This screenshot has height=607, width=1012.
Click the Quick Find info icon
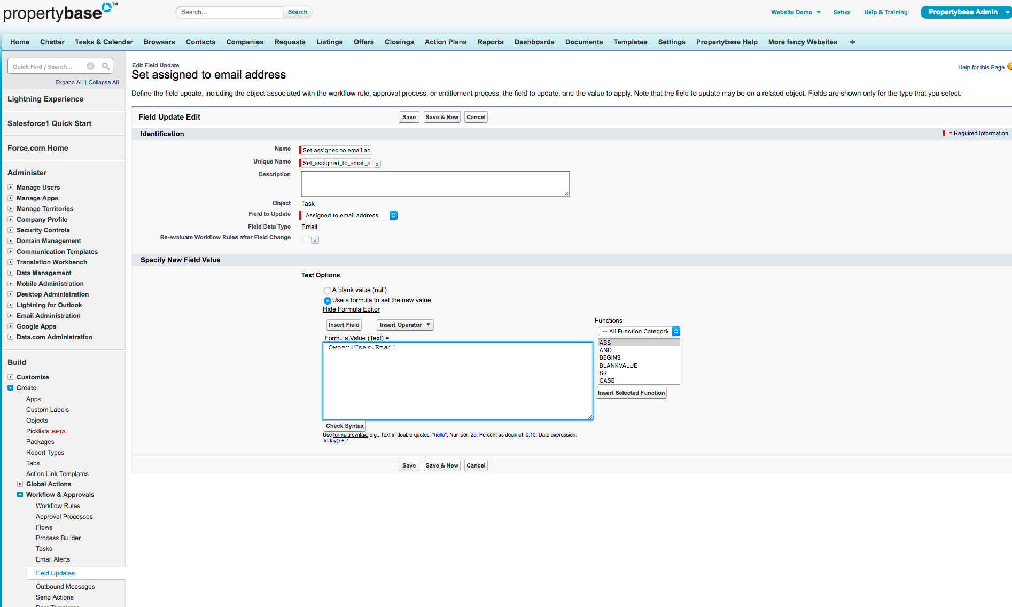point(91,66)
